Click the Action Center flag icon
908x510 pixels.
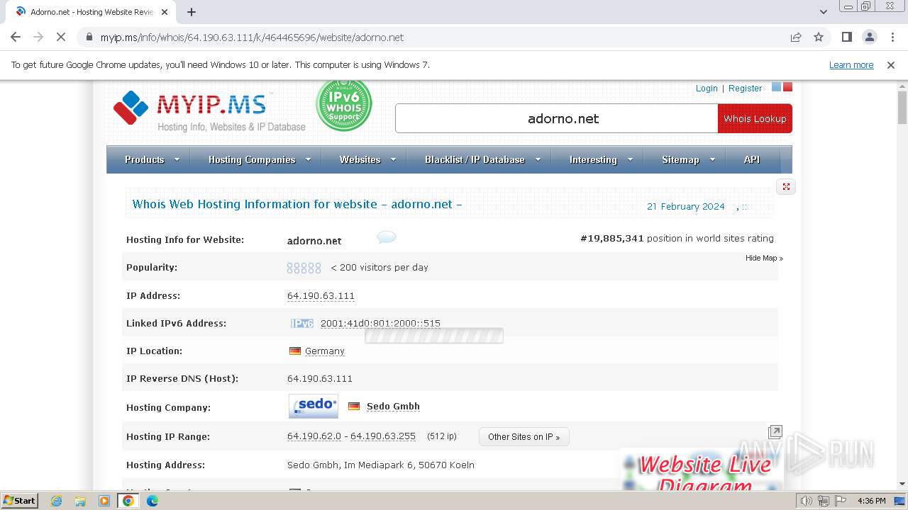pyautogui.click(x=841, y=501)
